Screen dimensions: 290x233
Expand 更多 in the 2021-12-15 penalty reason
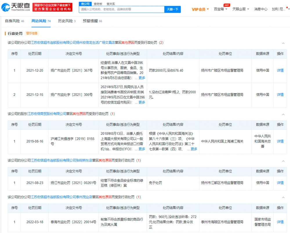(142, 102)
